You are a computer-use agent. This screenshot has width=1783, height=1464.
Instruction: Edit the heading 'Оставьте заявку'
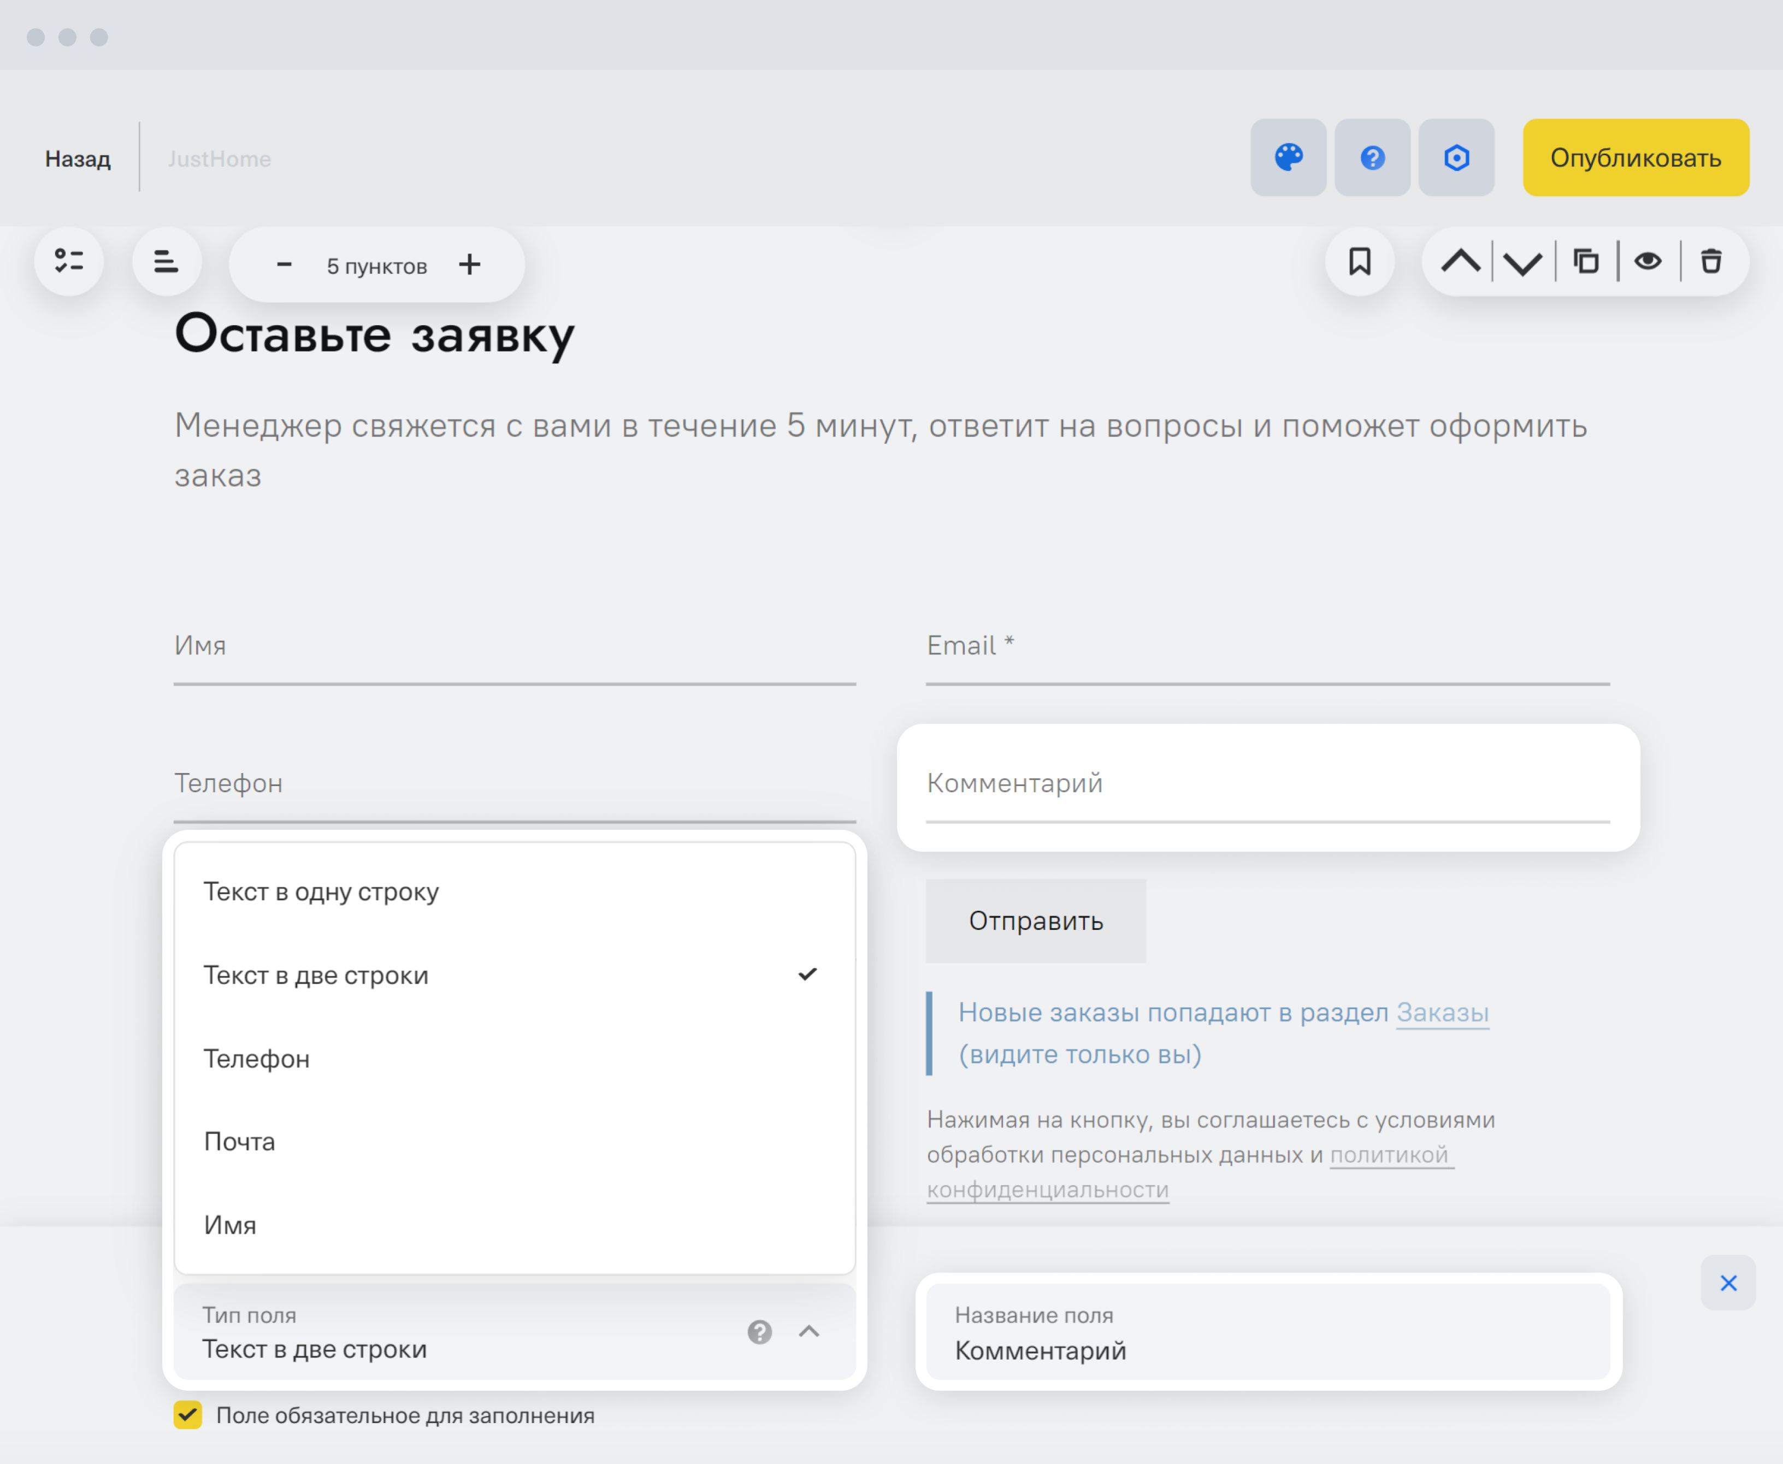tap(375, 335)
